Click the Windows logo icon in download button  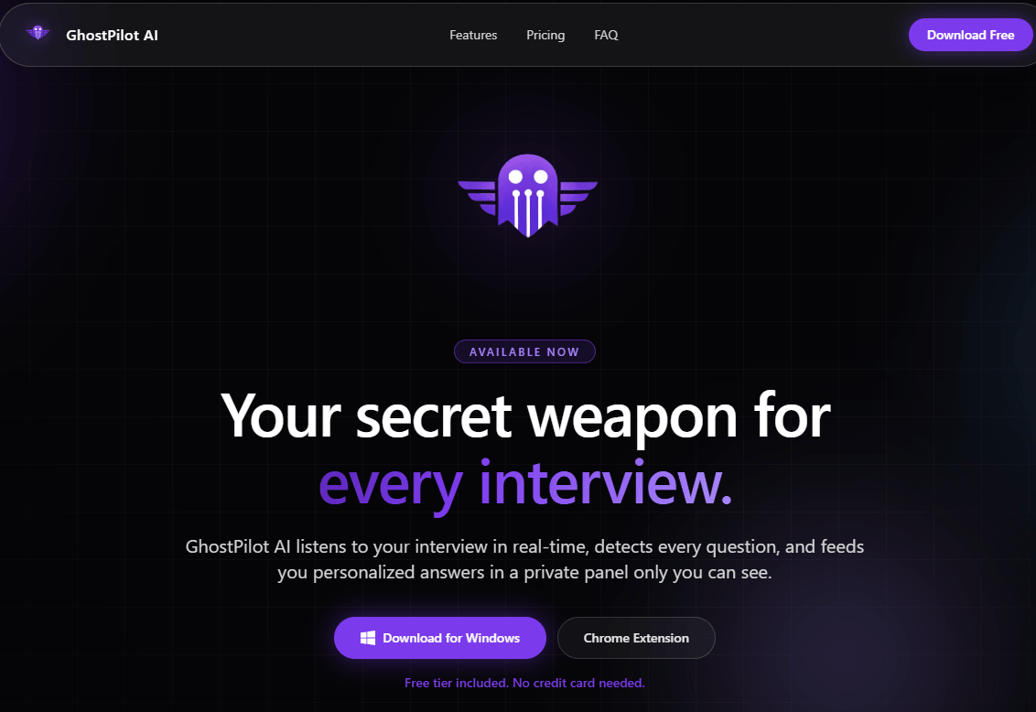tap(368, 638)
